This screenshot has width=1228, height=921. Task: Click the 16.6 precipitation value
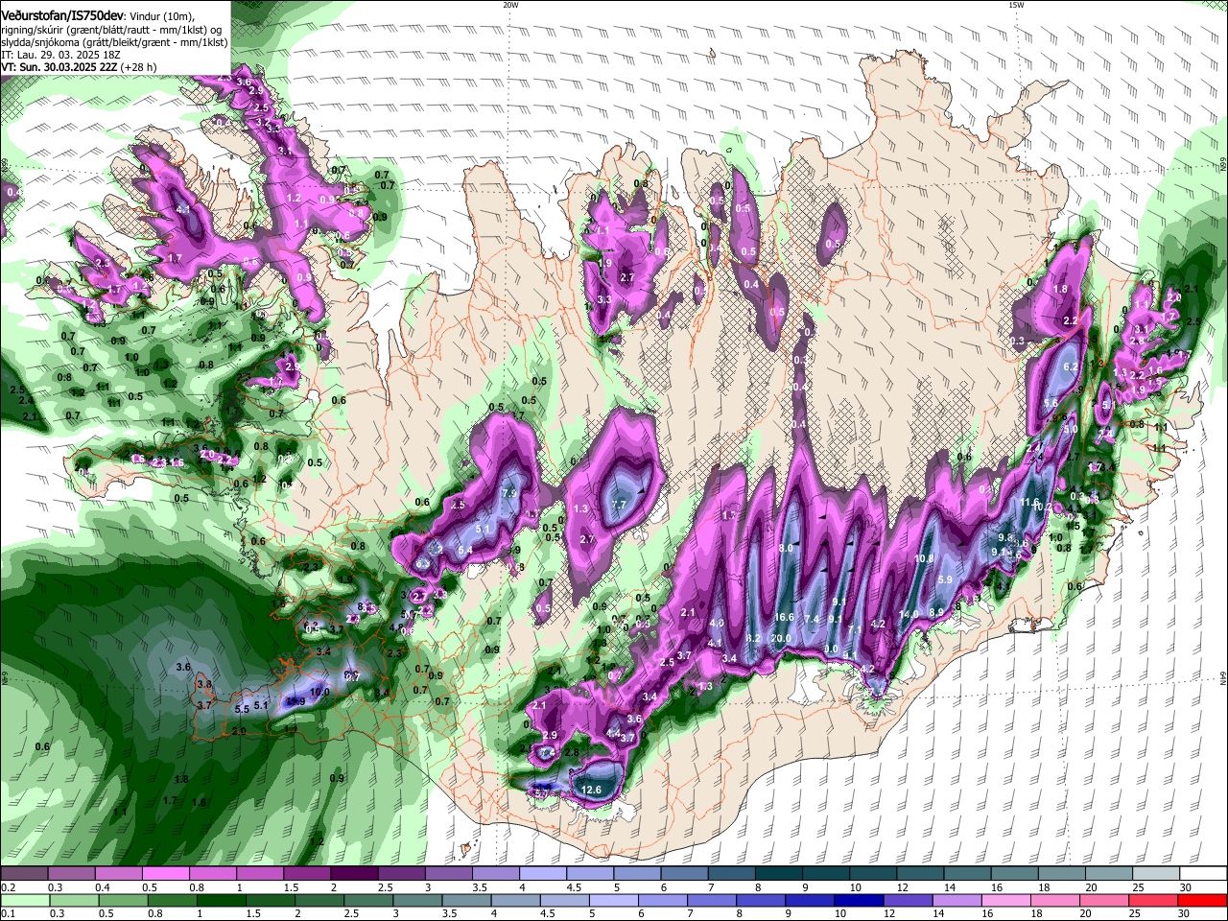click(784, 618)
